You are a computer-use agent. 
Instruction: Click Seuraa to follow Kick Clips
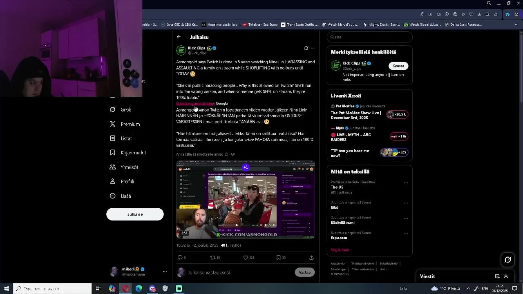coord(398,66)
